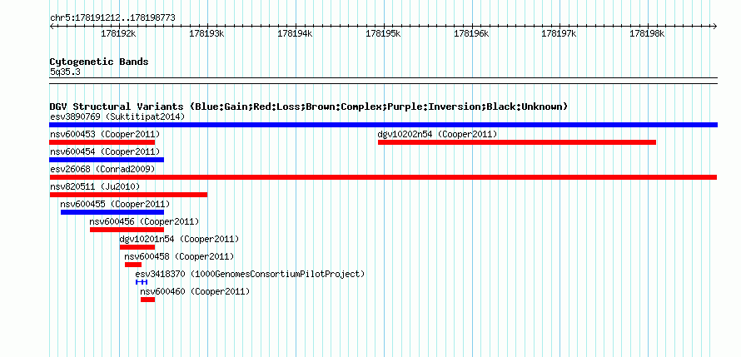Click the chr5:178191212..178198773 coordinates text
The width and height of the screenshot is (741, 357).
coord(112,18)
